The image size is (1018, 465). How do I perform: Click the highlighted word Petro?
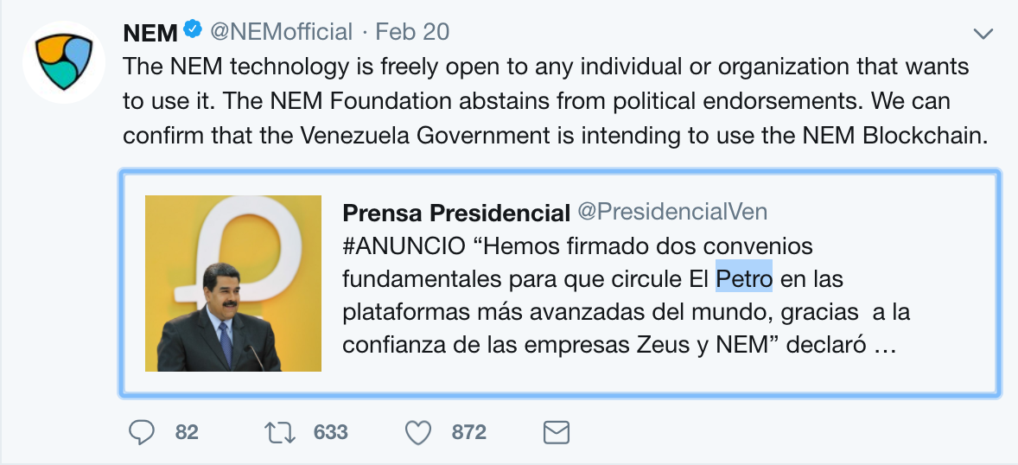click(x=744, y=279)
